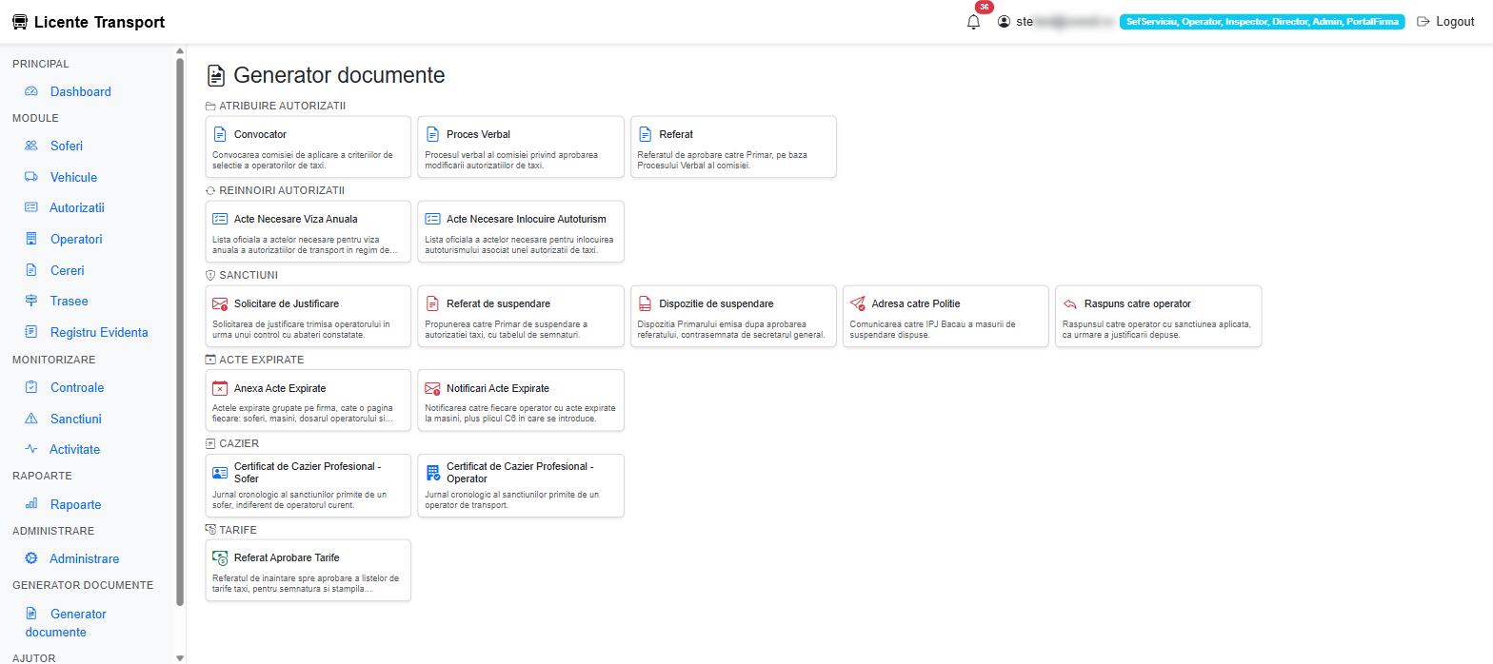Click the Autorizatii card icon
Viewport: 1493px width, 664px height.
[31, 207]
